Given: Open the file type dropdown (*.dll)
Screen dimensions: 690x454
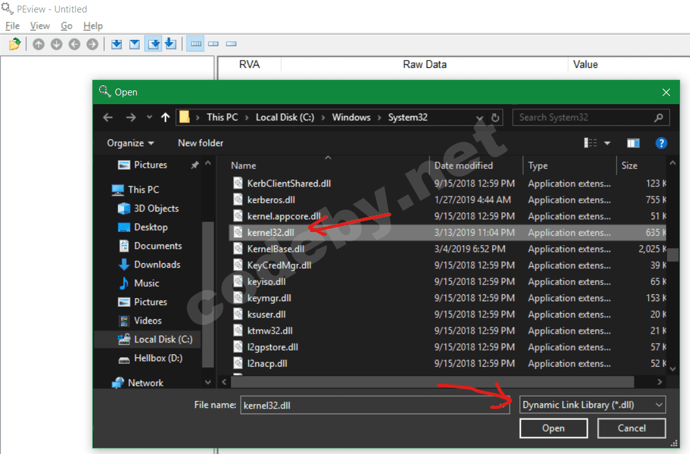Looking at the screenshot, I should point(592,405).
